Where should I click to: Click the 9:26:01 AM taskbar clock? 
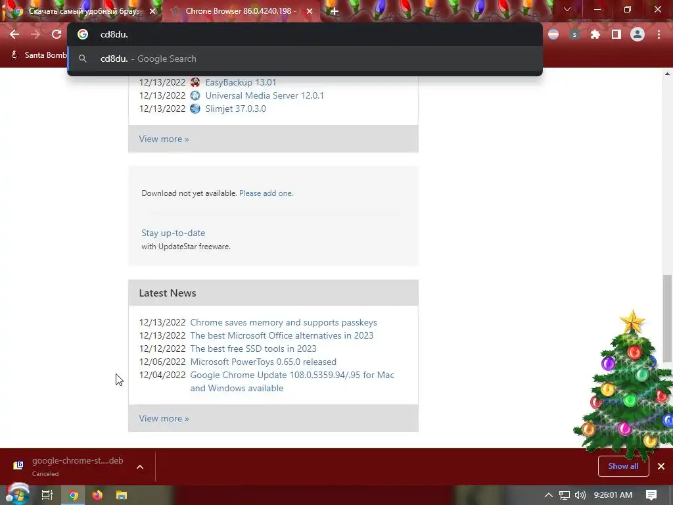[x=613, y=495]
